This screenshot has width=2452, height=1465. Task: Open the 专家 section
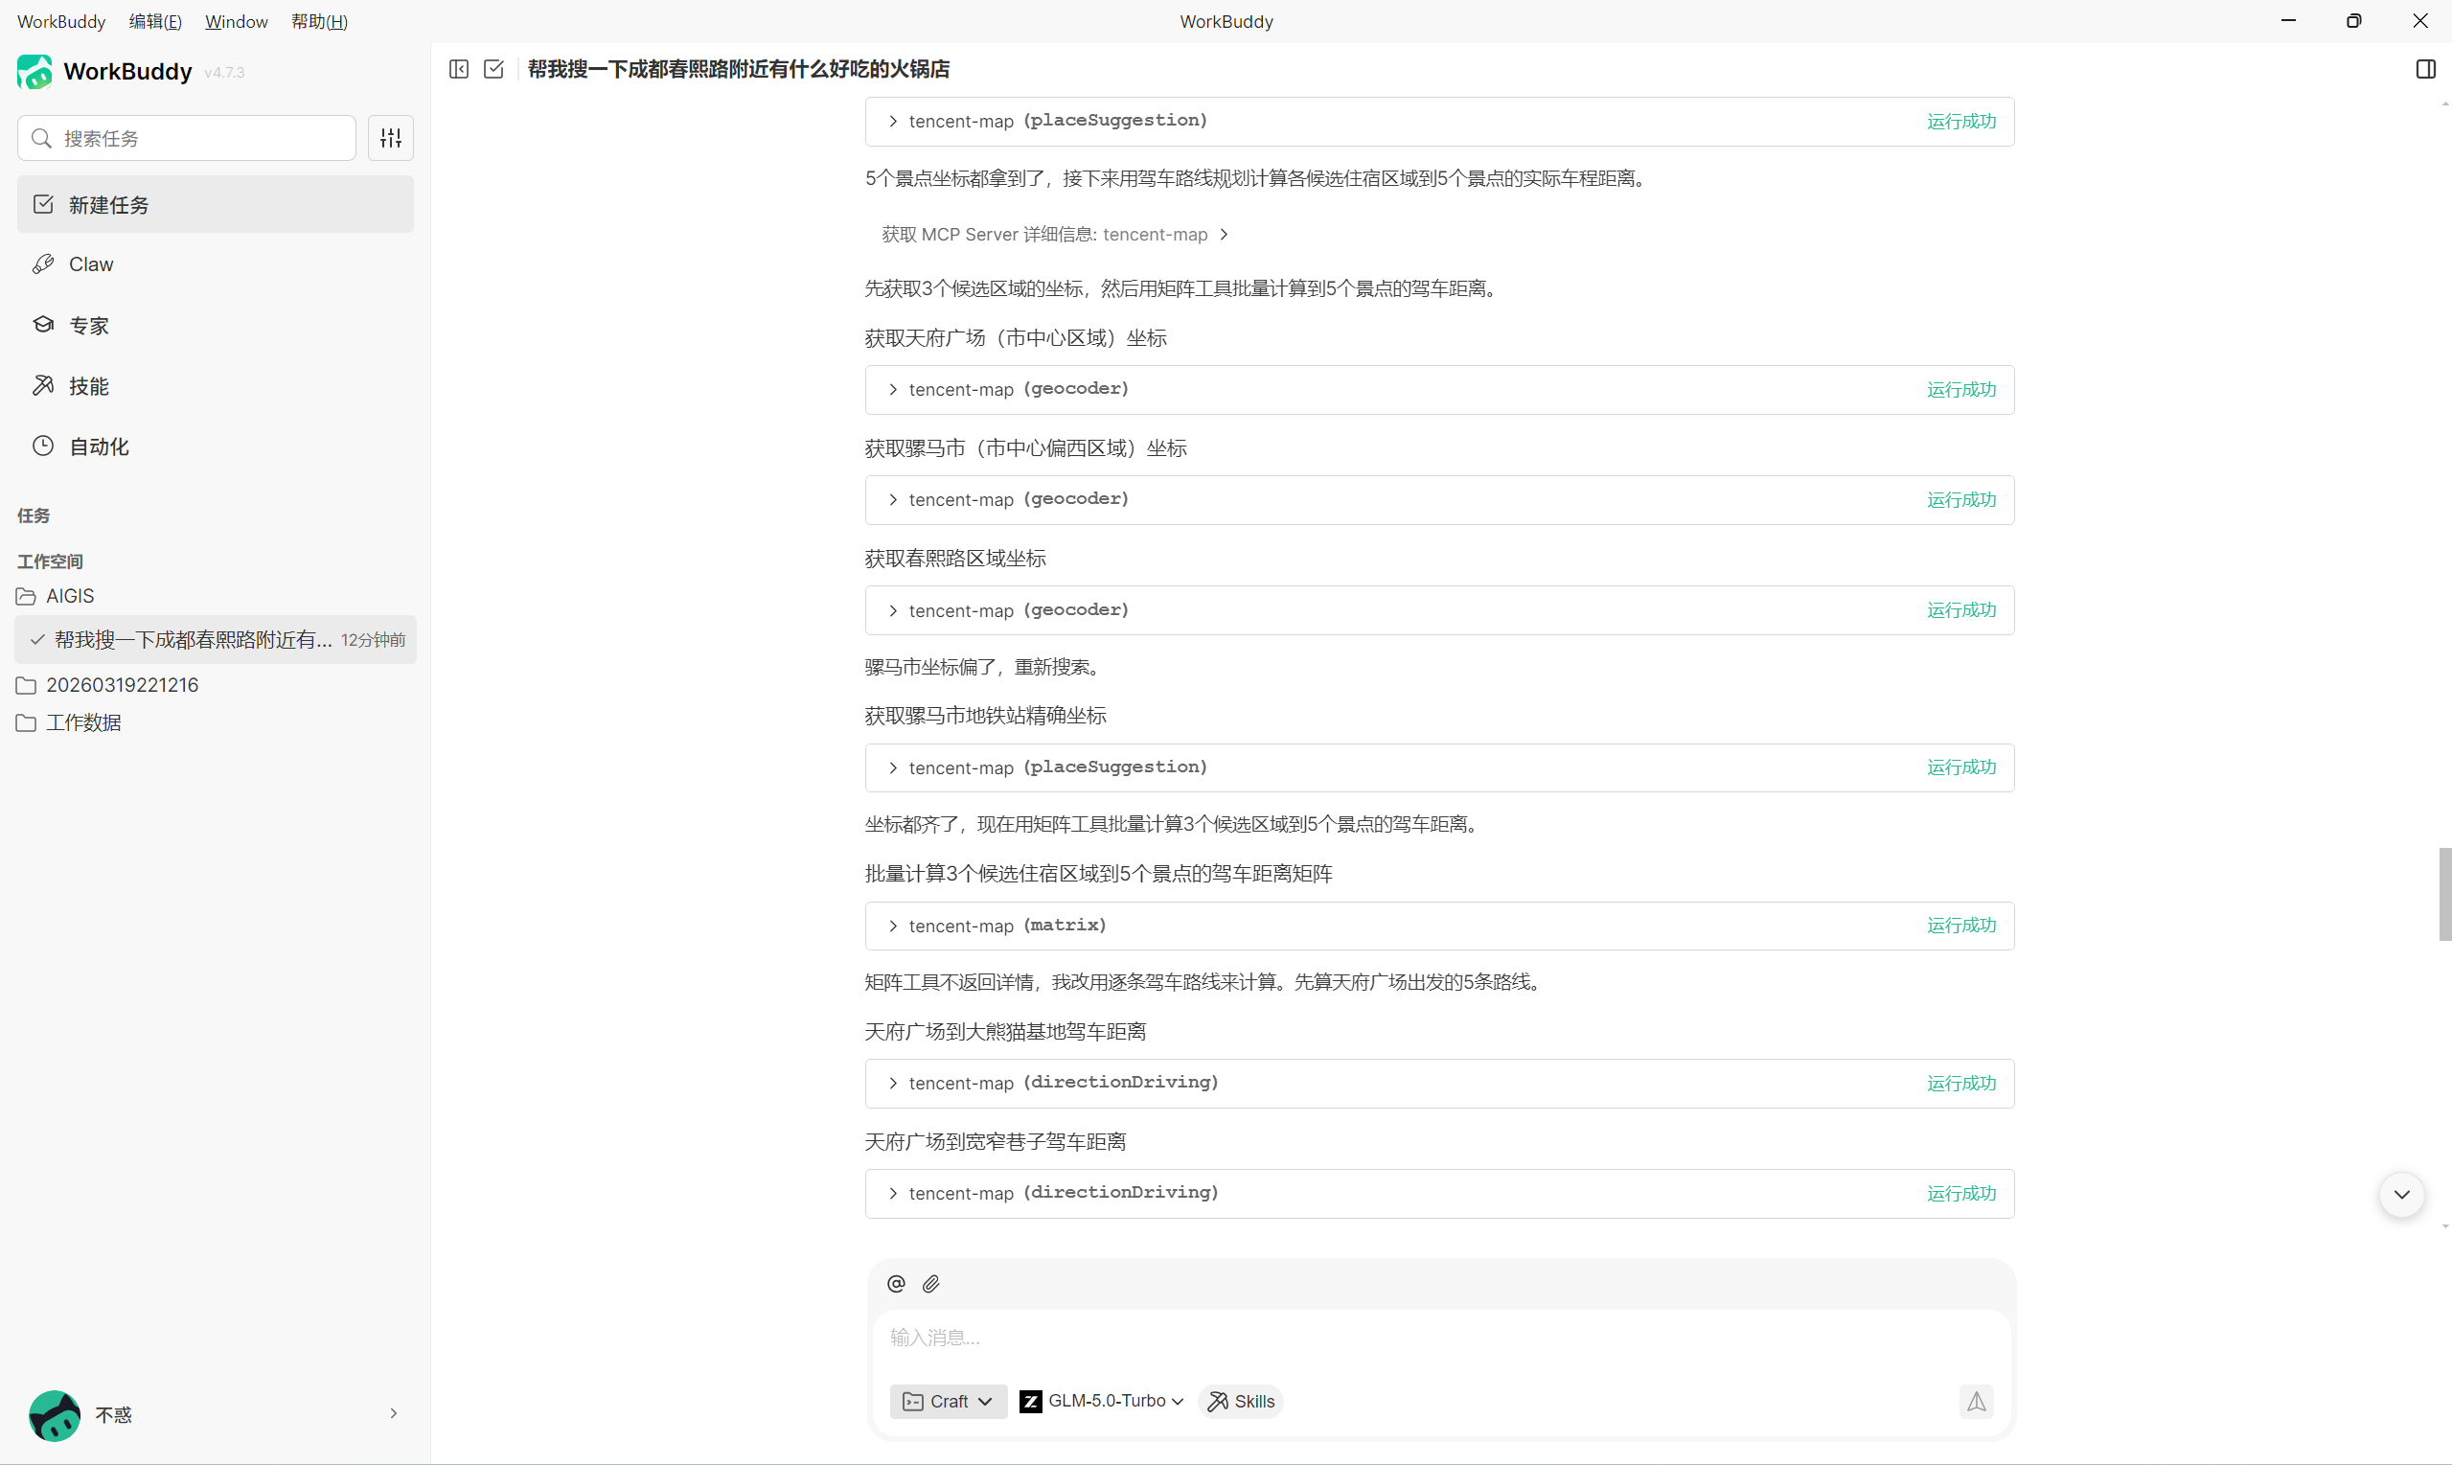tap(216, 325)
